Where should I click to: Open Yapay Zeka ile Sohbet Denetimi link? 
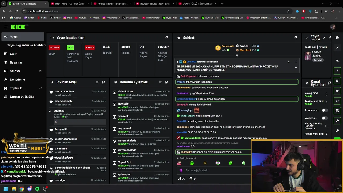pyautogui.click(x=316, y=126)
